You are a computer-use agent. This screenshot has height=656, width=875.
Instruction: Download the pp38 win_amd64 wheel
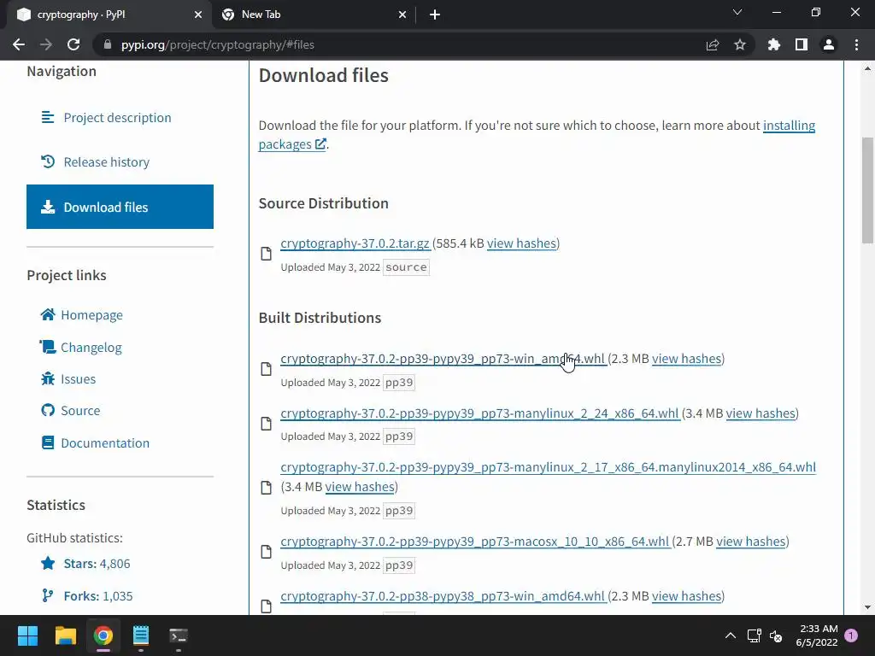(x=443, y=596)
